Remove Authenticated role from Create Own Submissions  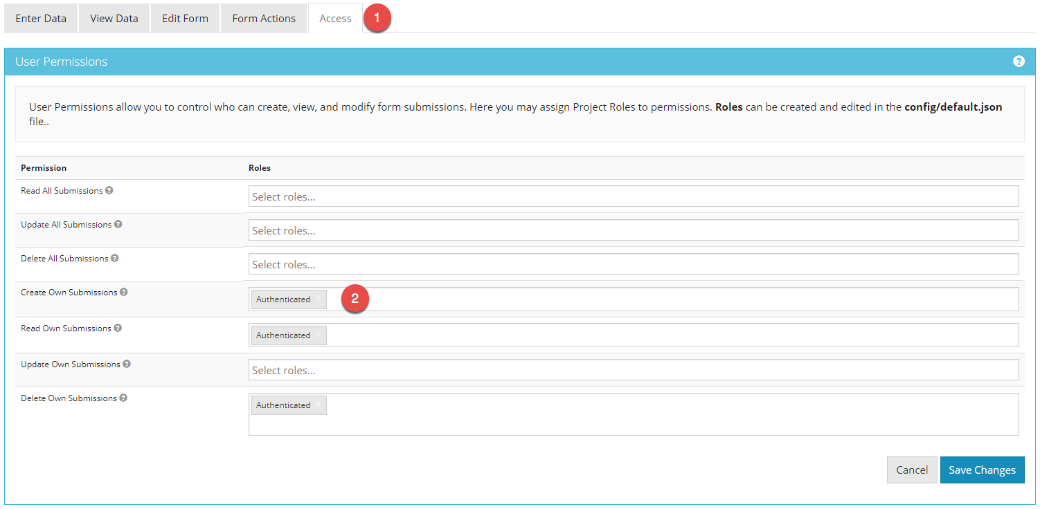click(x=318, y=299)
